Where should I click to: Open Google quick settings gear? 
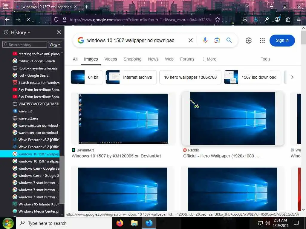click(x=248, y=41)
